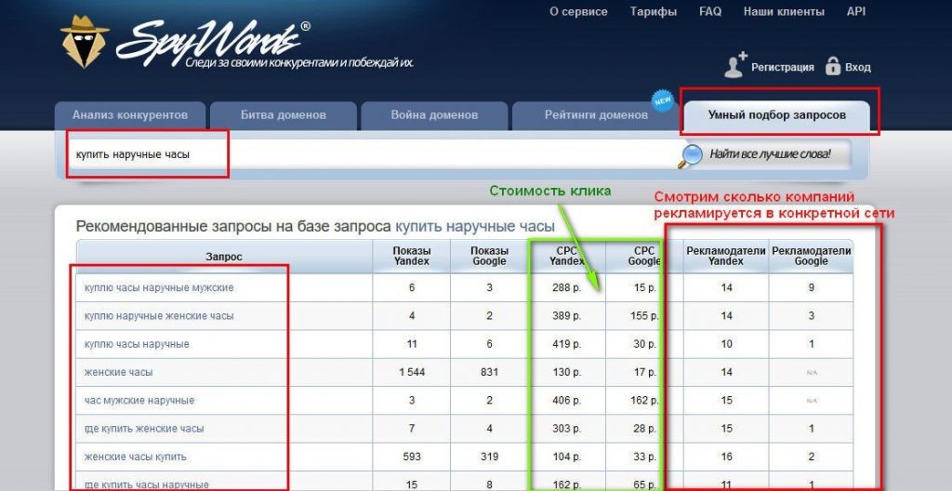Click Рекламодатели Google column header

pyautogui.click(x=811, y=257)
